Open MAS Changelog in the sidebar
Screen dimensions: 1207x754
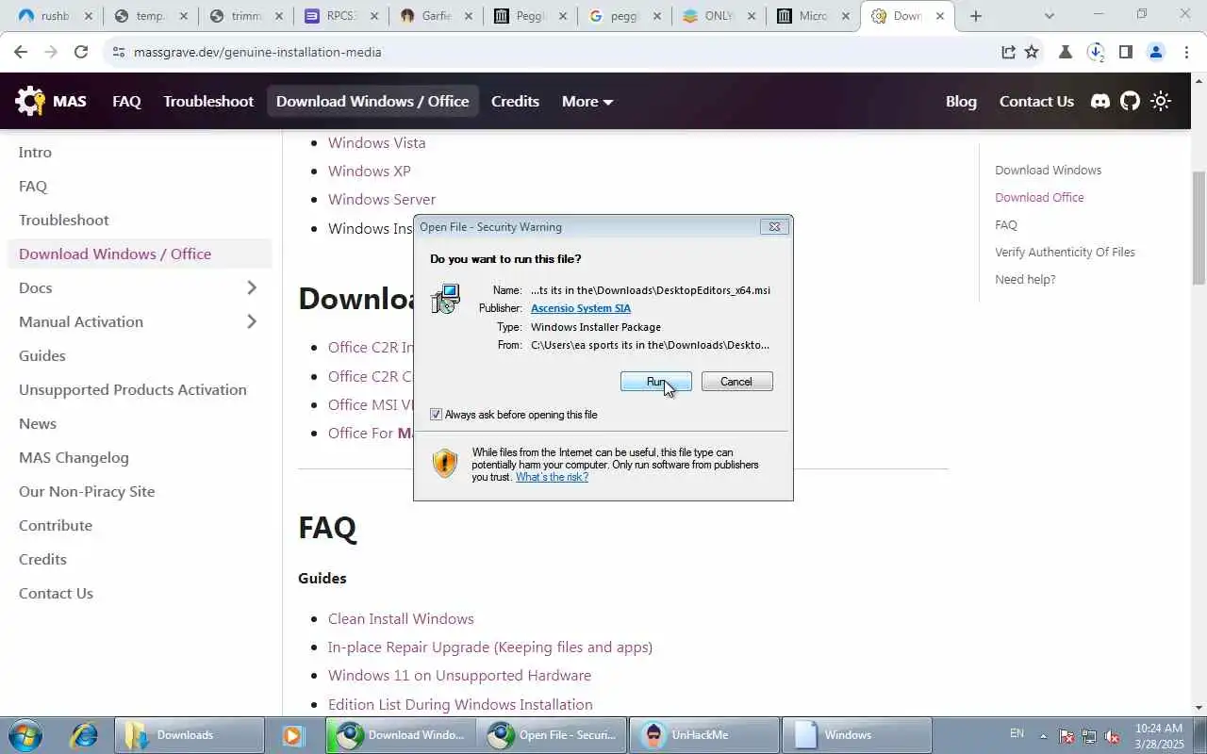[x=74, y=457]
